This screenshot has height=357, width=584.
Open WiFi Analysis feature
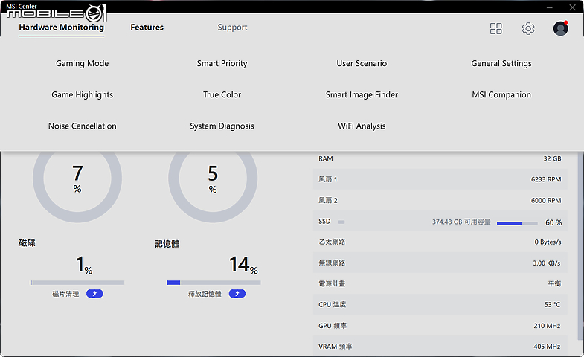[362, 126]
